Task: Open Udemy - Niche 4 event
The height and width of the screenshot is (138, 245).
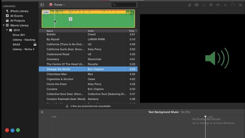Action: (x=24, y=49)
